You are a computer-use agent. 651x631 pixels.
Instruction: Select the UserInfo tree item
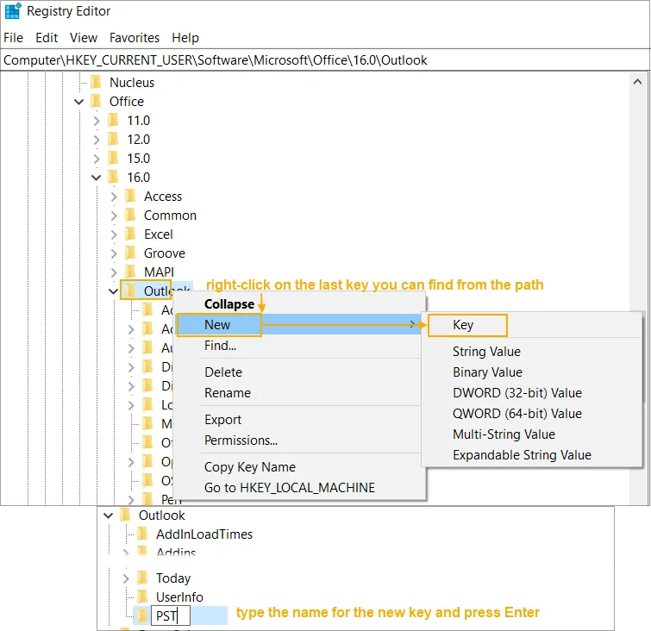(x=179, y=597)
